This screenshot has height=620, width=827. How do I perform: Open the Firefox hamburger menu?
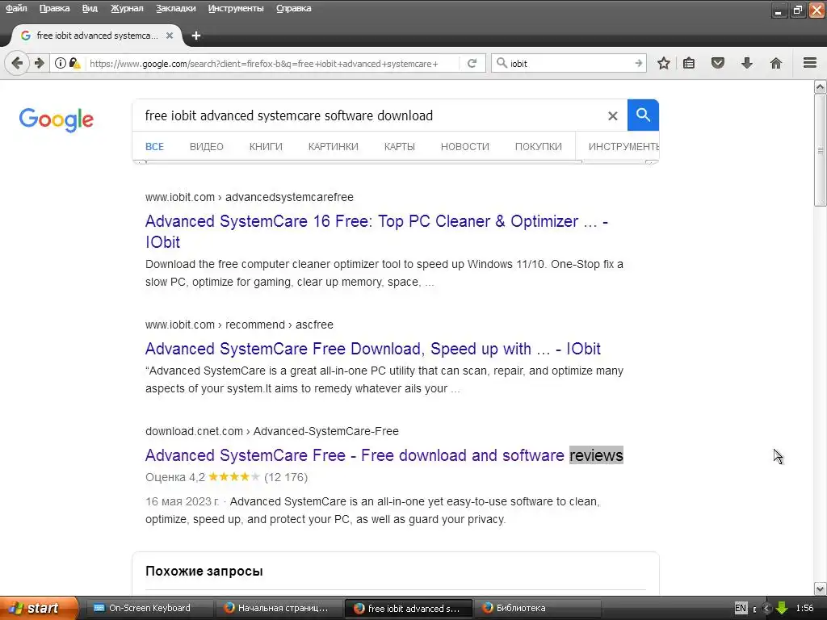point(810,63)
